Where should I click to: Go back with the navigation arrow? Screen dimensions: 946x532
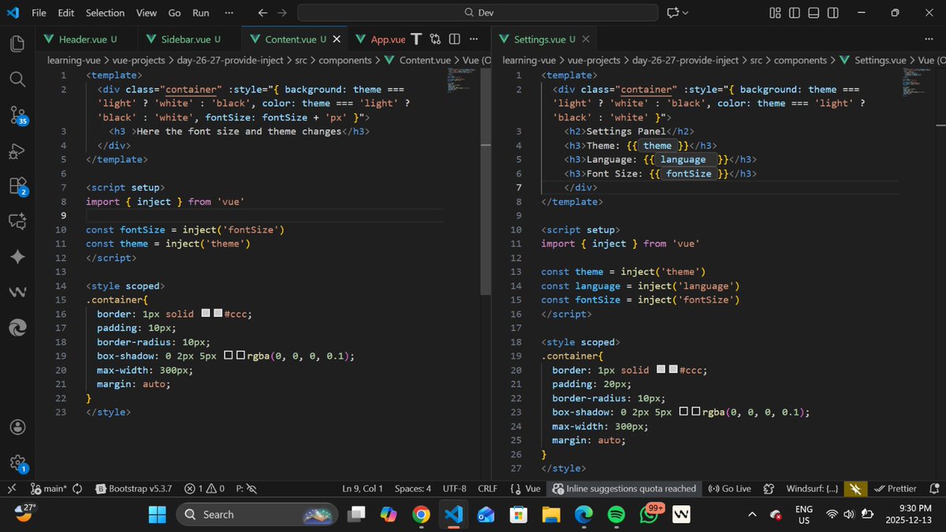(263, 13)
